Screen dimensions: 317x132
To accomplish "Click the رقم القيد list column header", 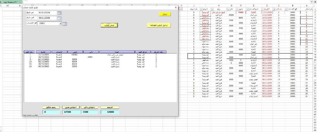I will 29,52.
